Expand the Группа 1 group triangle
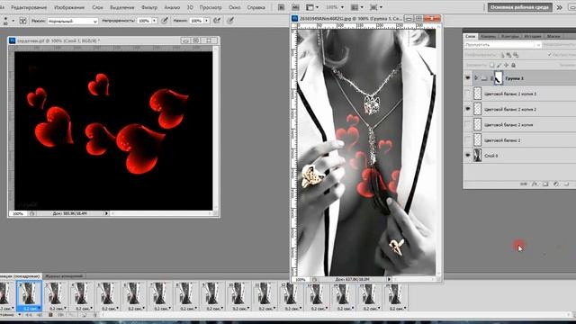Image resolution: width=576 pixels, height=324 pixels. (476, 78)
